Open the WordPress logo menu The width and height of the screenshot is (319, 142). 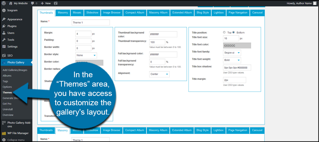[x=4, y=3]
